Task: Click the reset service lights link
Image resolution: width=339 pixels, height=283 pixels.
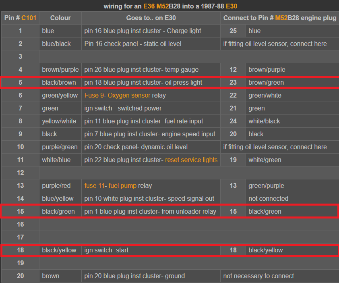Action: pos(191,160)
